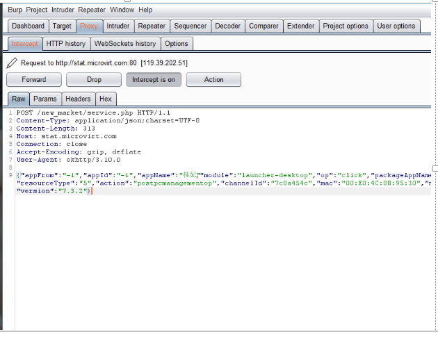Open the Project menu
Screen dimensions: 438x337
(x=37, y=10)
